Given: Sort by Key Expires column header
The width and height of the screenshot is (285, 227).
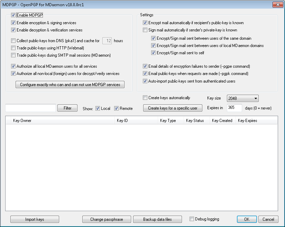Looking at the screenshot, I should pos(256,121).
